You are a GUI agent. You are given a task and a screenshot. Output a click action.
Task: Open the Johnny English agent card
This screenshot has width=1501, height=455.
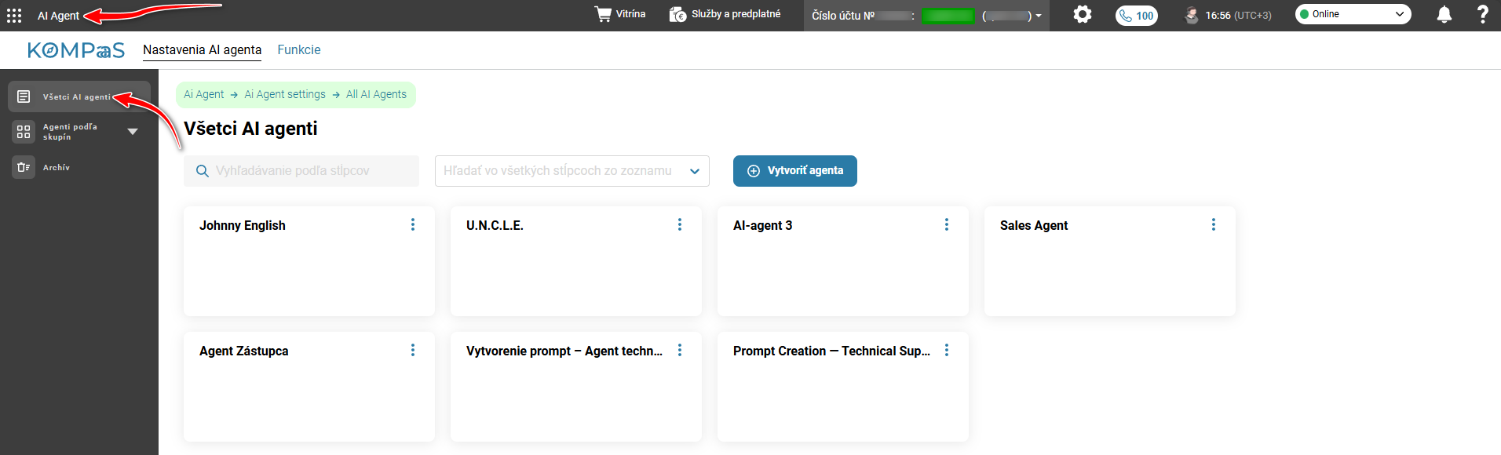(x=309, y=261)
